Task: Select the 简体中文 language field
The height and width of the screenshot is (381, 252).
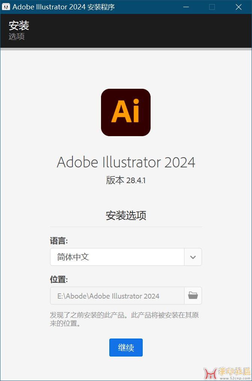Action: pos(117,257)
